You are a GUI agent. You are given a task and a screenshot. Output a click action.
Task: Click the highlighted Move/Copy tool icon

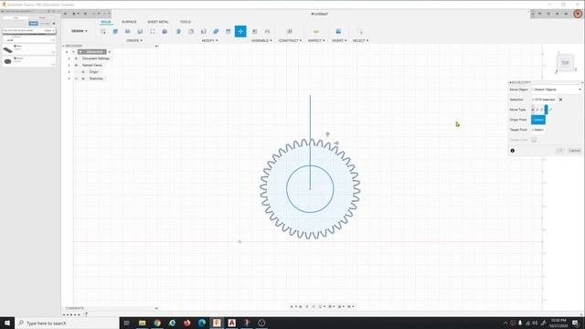240,31
